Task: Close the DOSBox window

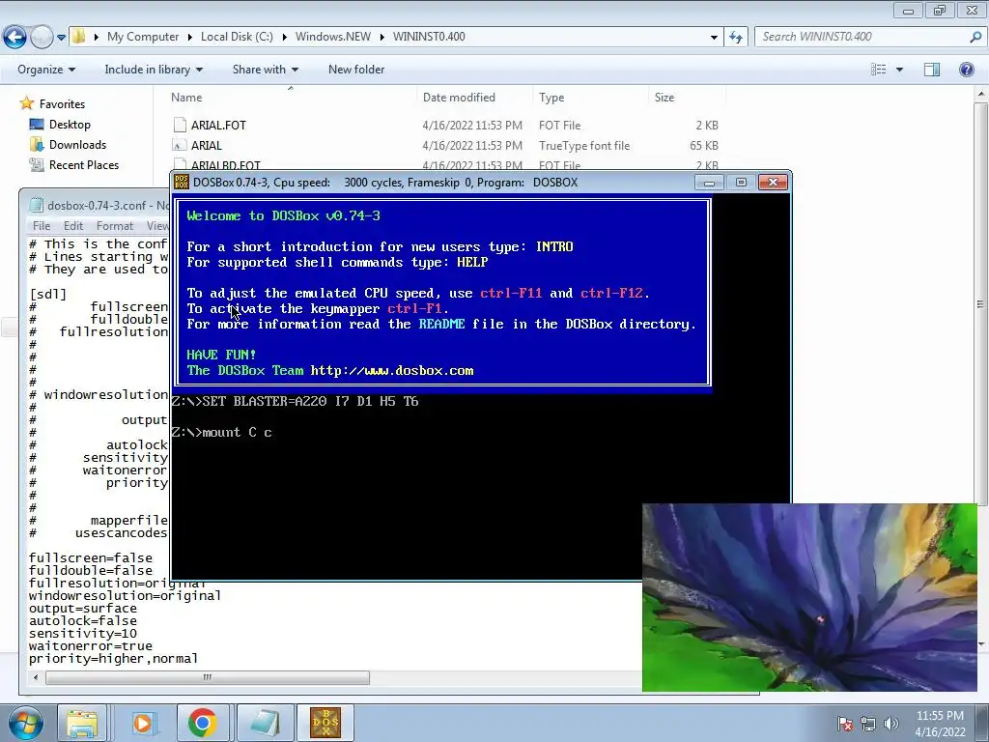Action: (x=773, y=183)
